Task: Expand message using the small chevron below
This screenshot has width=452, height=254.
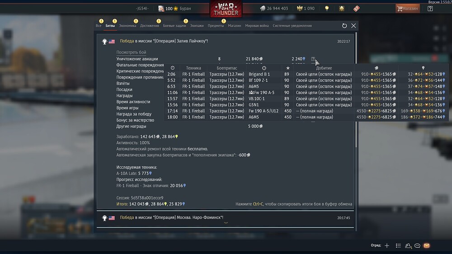Action: [226, 222]
